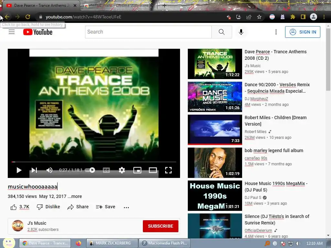Enter full screen mode icon

click(x=168, y=170)
